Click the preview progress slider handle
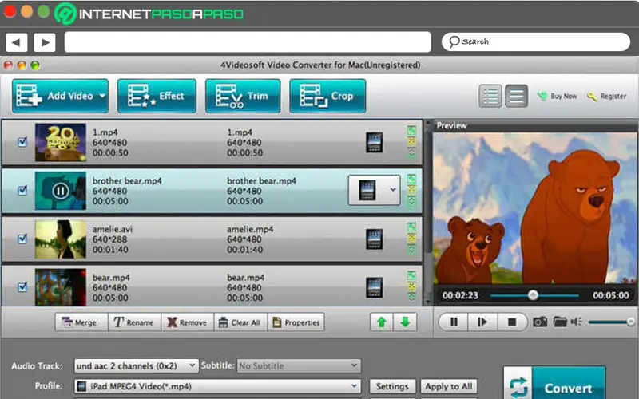This screenshot has width=639, height=399. (x=533, y=295)
